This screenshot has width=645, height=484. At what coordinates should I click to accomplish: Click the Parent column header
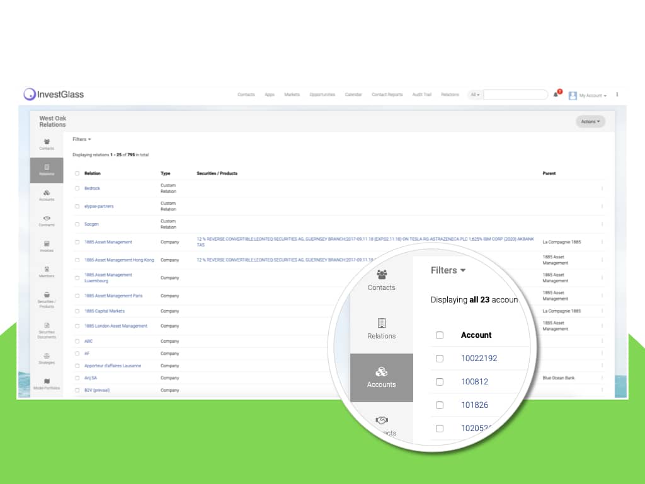tap(549, 173)
